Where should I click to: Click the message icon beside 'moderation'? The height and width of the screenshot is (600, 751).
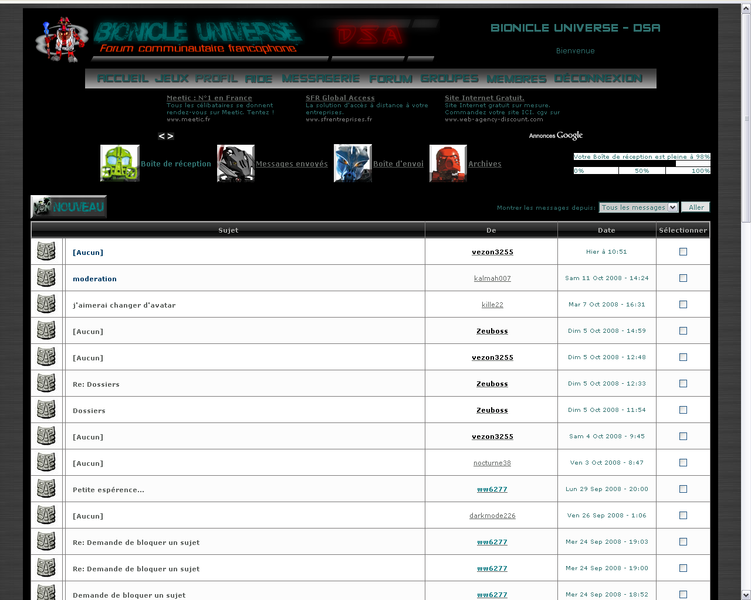click(46, 278)
